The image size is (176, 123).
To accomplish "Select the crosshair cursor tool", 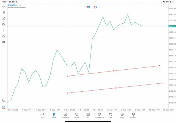I will coord(4,6).
